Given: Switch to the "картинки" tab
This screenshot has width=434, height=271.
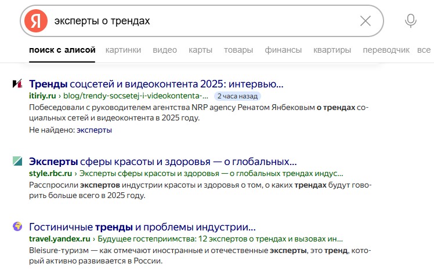Looking at the screenshot, I should 123,50.
